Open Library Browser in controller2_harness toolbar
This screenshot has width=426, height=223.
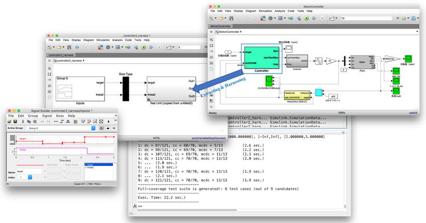100,47
